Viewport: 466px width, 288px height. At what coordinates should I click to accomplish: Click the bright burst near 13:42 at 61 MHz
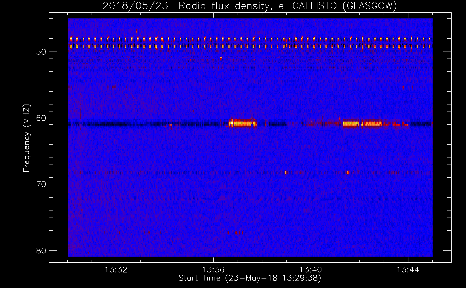pyautogui.click(x=362, y=123)
